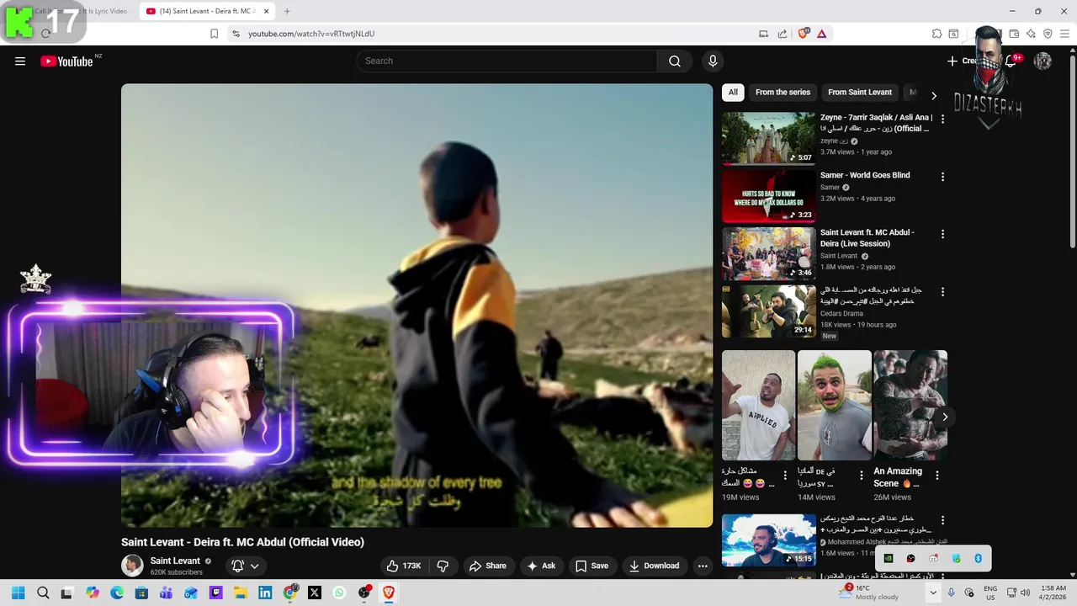Click the video player frame

pyautogui.click(x=416, y=305)
